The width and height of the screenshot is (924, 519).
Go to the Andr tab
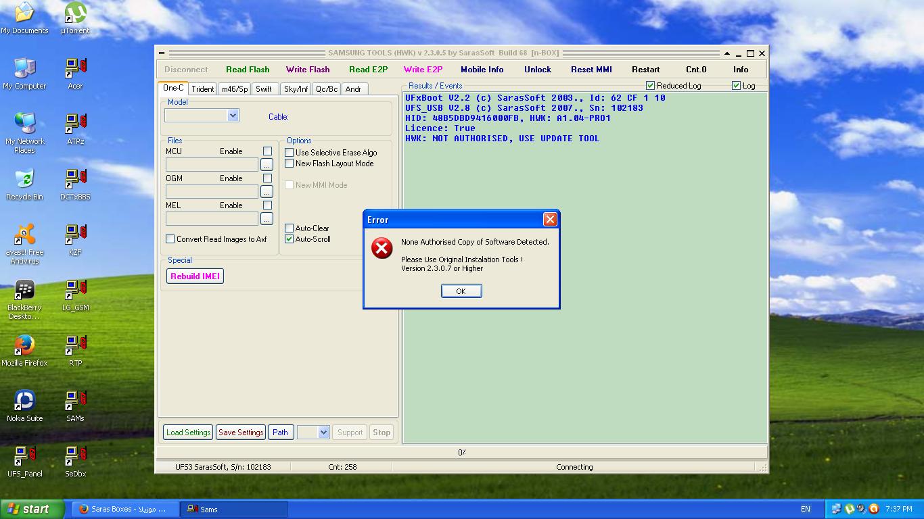coord(353,89)
